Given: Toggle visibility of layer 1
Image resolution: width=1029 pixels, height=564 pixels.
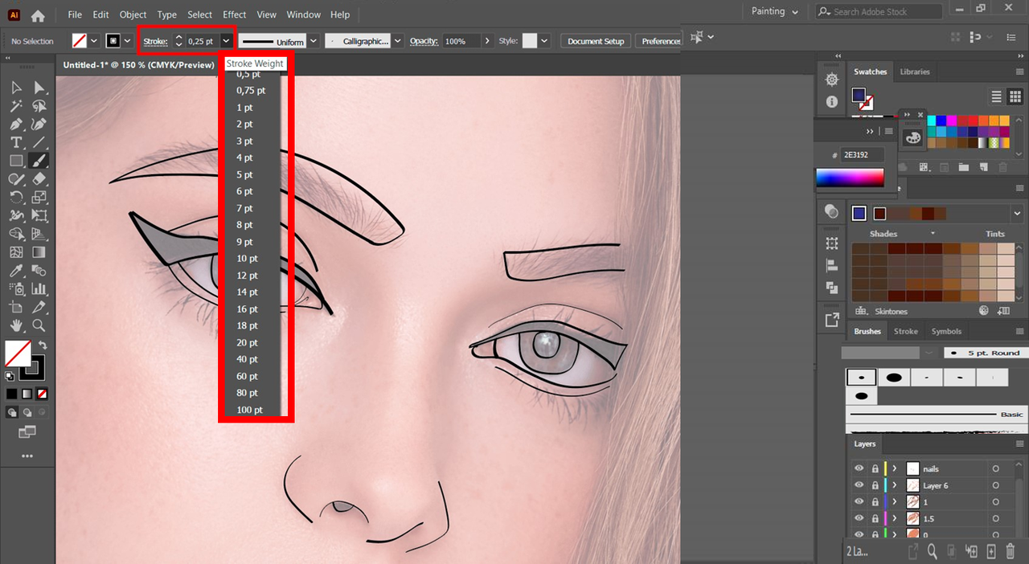Looking at the screenshot, I should click(x=859, y=501).
